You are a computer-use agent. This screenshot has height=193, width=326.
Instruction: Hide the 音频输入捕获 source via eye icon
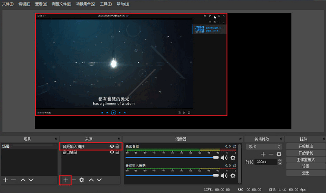[x=111, y=146]
